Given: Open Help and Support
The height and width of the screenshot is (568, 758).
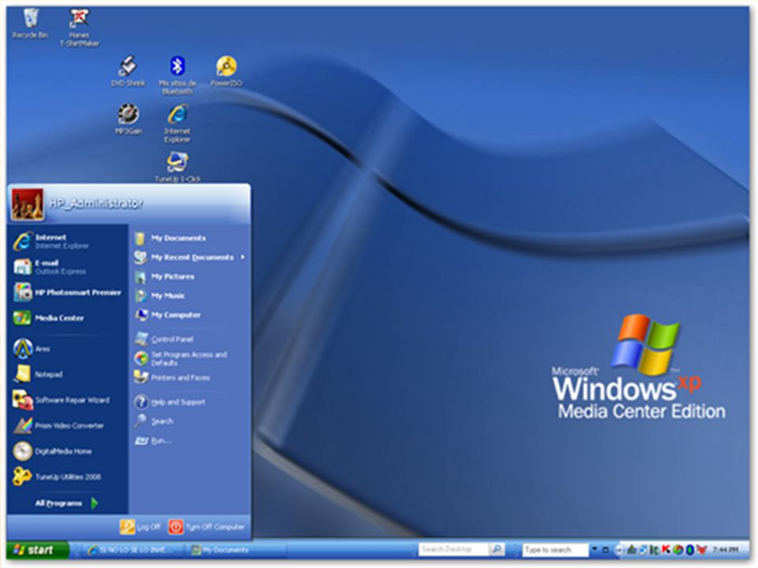Looking at the screenshot, I should [x=189, y=402].
